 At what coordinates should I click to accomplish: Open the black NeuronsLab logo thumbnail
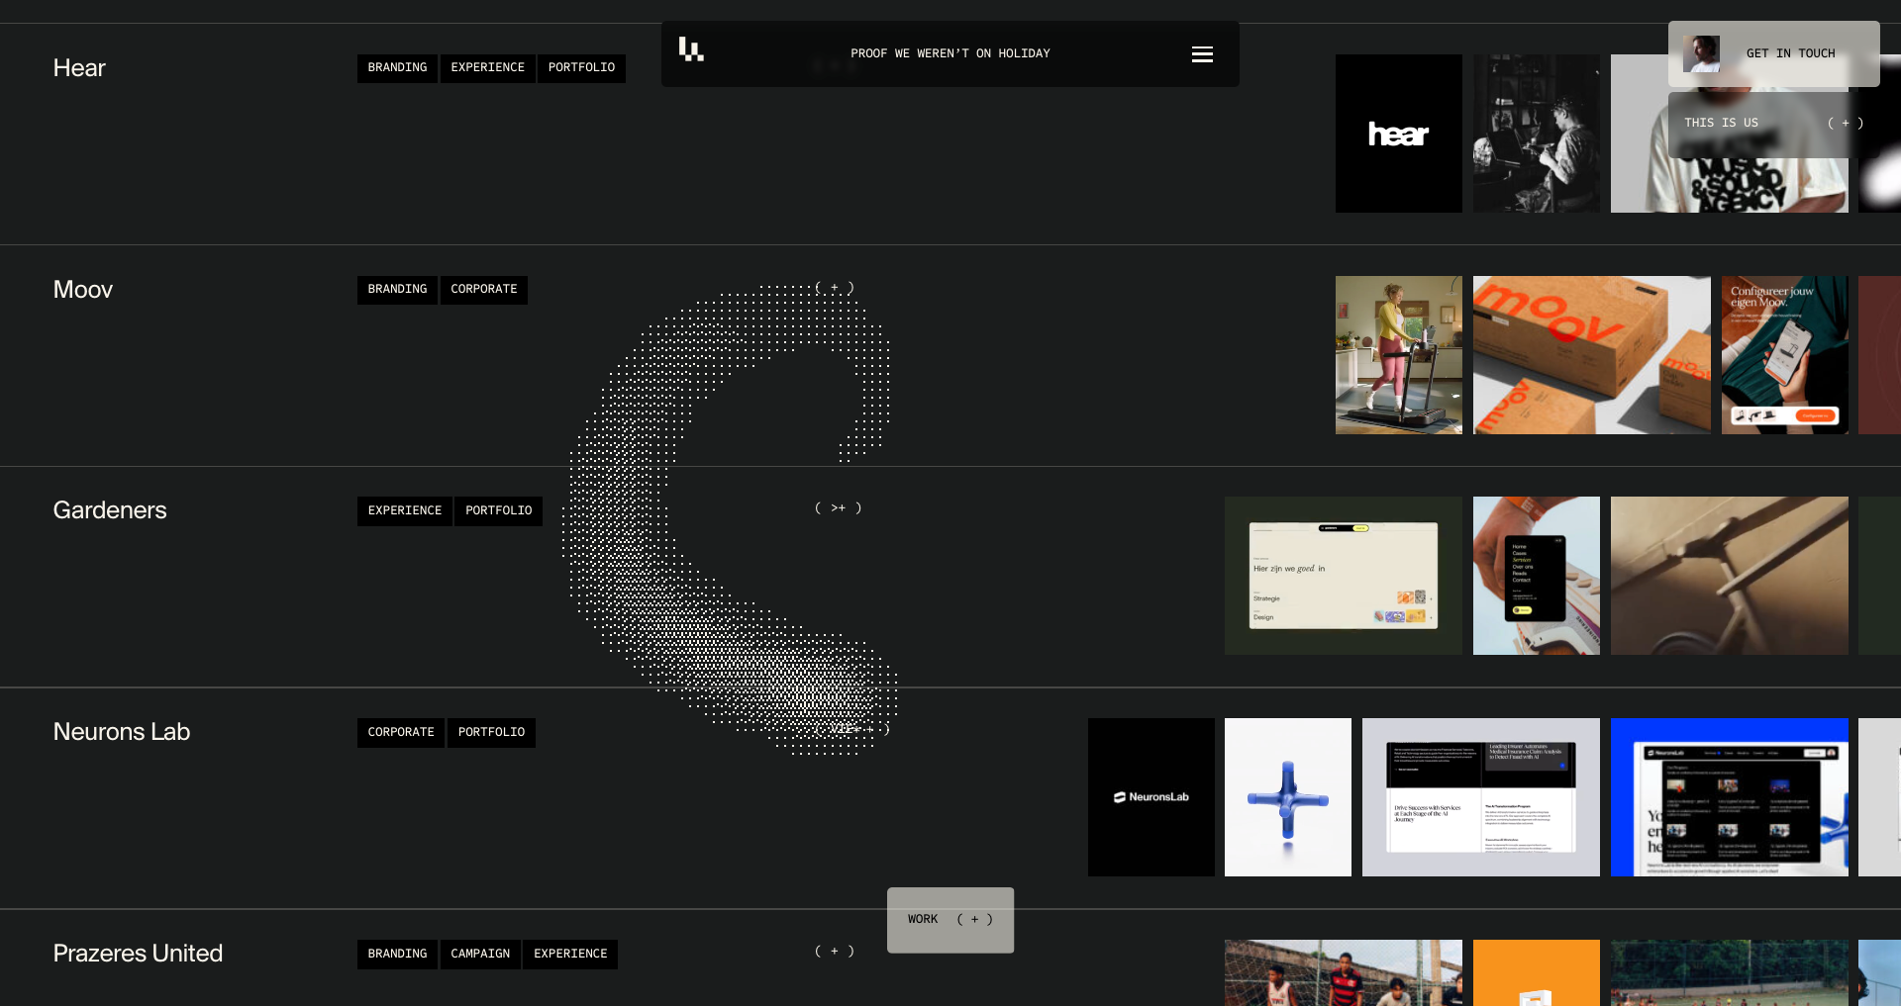tap(1151, 797)
